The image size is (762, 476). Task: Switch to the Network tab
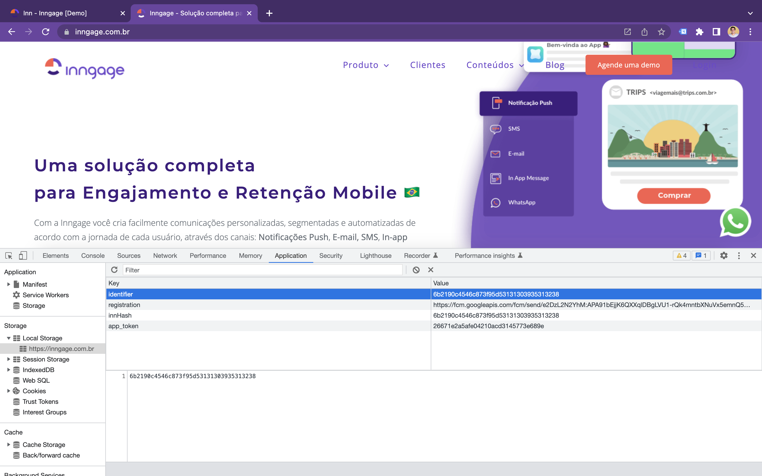tap(165, 256)
